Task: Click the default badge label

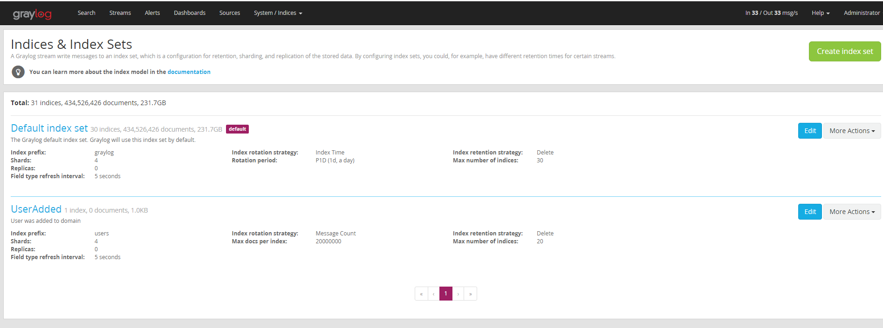Action: point(237,129)
